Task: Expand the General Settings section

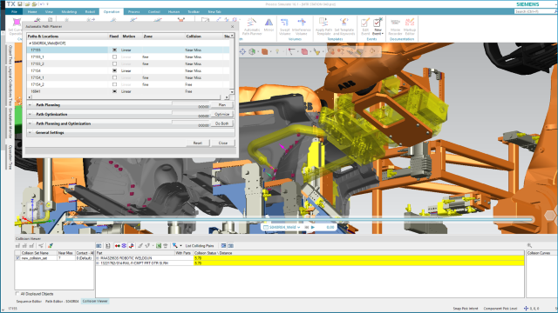Action: (x=30, y=132)
